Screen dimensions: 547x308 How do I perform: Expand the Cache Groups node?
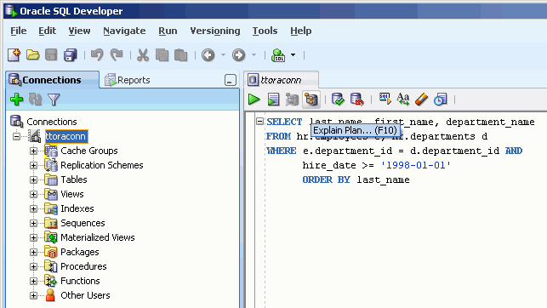[33, 151]
